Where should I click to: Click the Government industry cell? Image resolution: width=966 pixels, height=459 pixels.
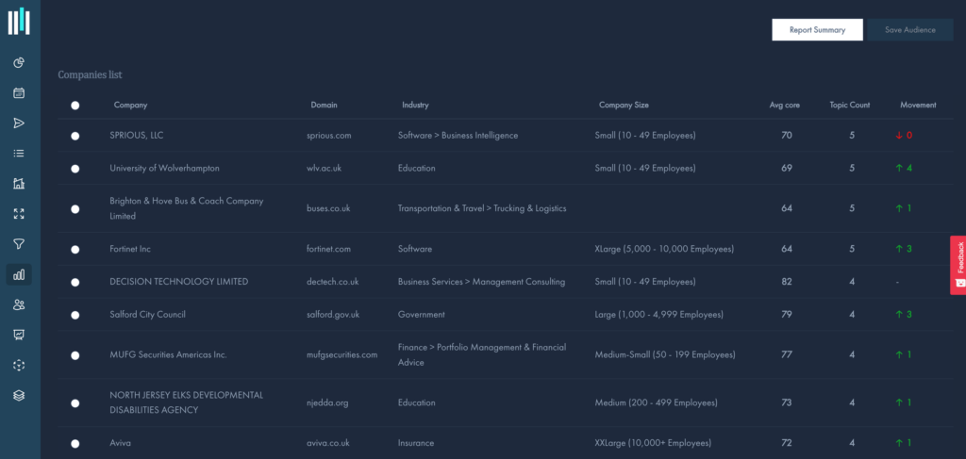tap(422, 315)
